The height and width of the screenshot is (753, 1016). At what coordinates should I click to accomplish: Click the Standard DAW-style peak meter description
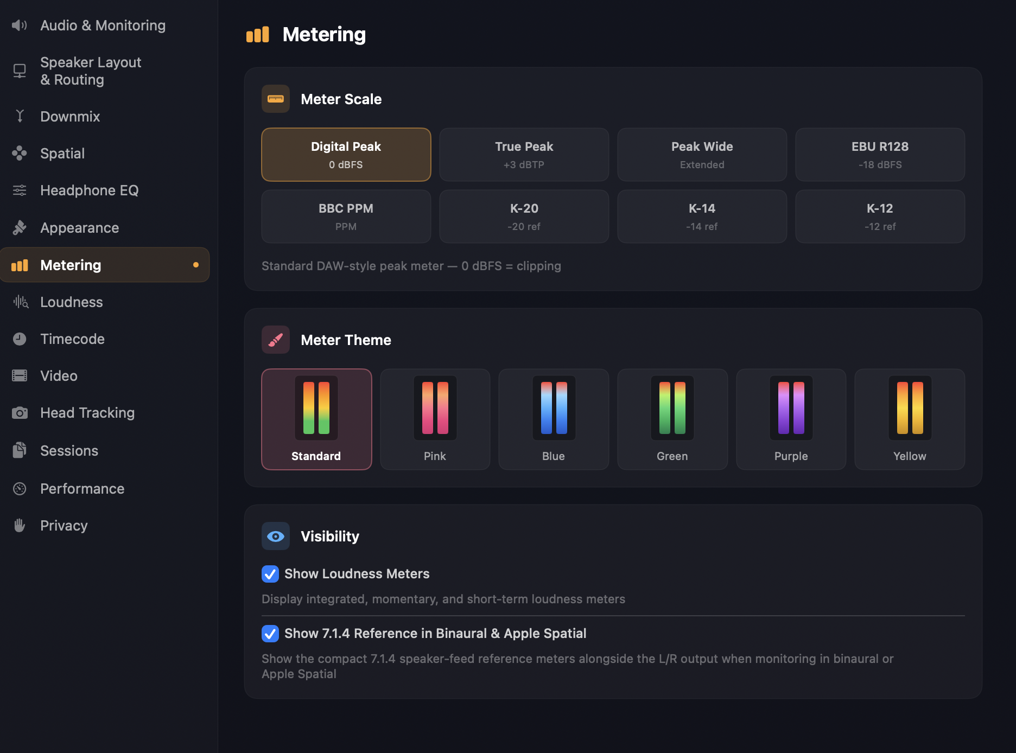(411, 266)
